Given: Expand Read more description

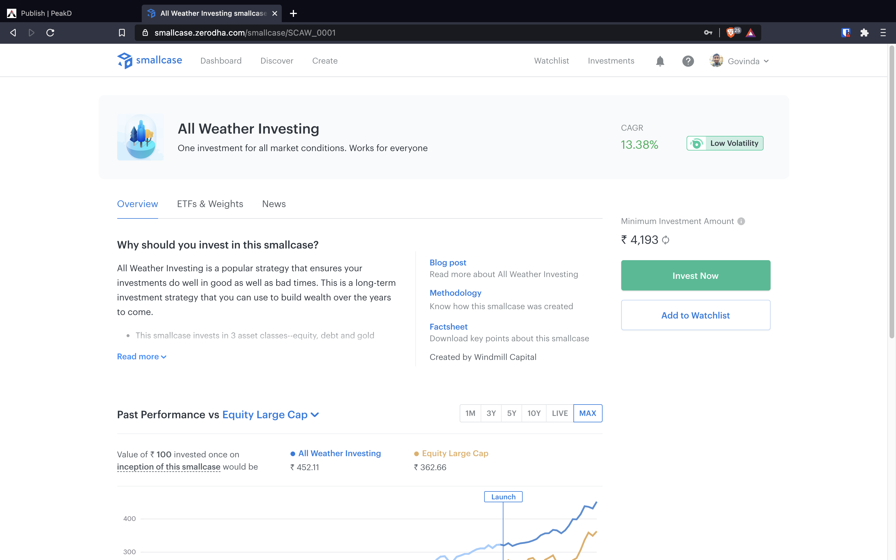Looking at the screenshot, I should point(142,356).
